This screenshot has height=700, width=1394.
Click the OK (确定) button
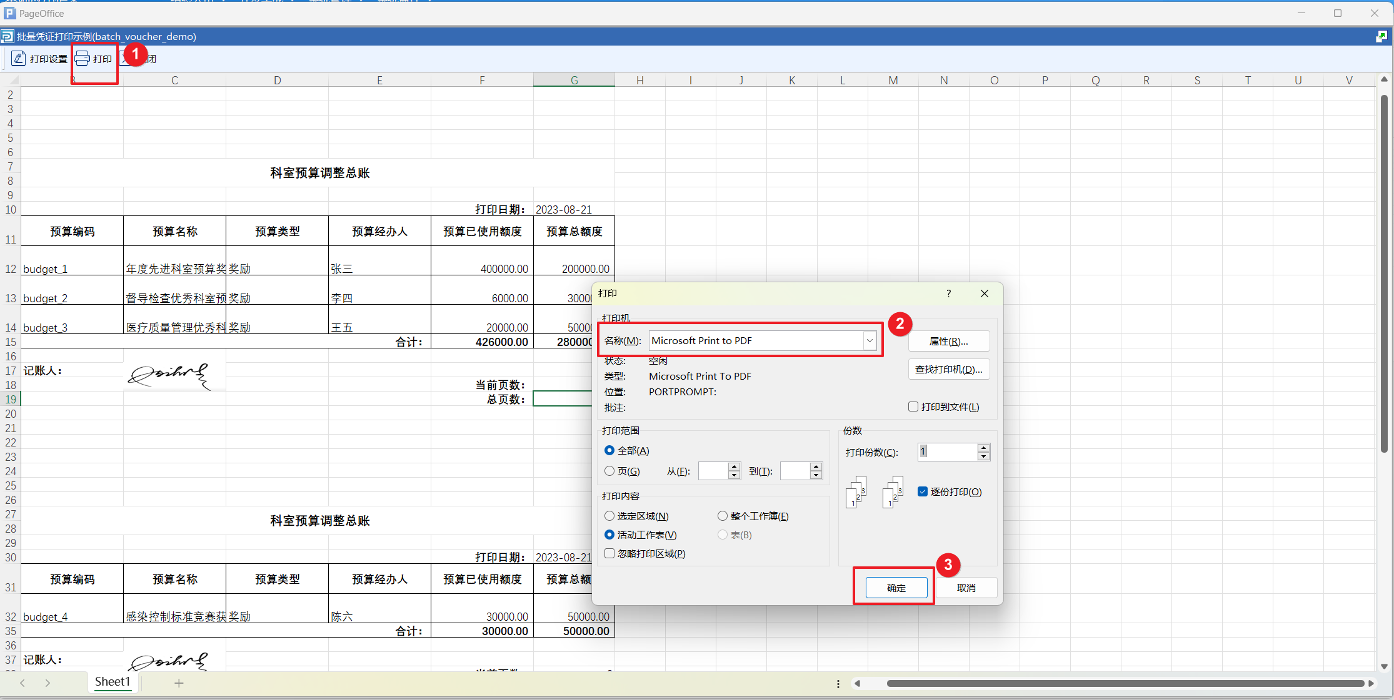(896, 588)
